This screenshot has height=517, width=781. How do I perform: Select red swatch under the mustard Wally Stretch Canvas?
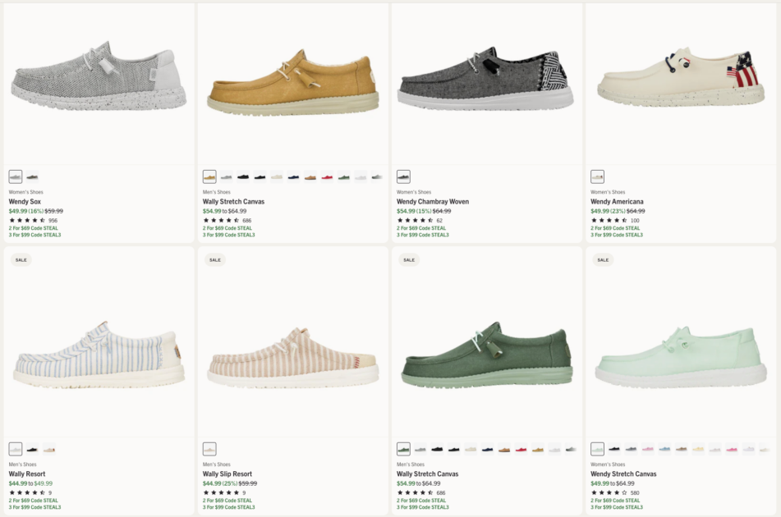click(327, 176)
